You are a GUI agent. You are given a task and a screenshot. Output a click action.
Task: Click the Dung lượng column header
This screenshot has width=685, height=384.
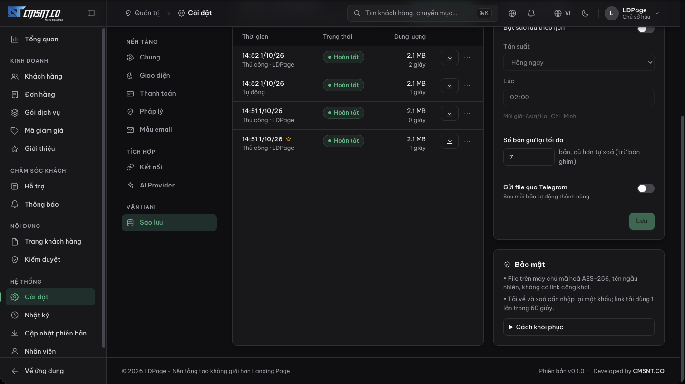coord(410,37)
